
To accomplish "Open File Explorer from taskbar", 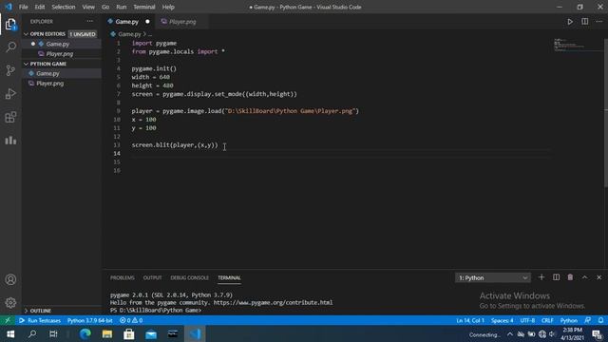I will (107, 333).
